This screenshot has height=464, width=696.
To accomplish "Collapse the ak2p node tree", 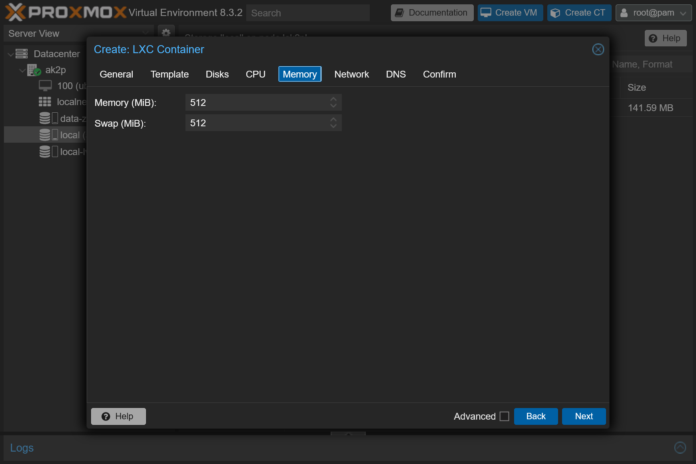I will [x=22, y=70].
